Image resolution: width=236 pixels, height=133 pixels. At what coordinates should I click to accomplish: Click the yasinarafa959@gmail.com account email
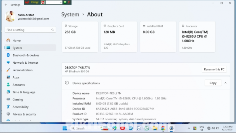point(33,19)
